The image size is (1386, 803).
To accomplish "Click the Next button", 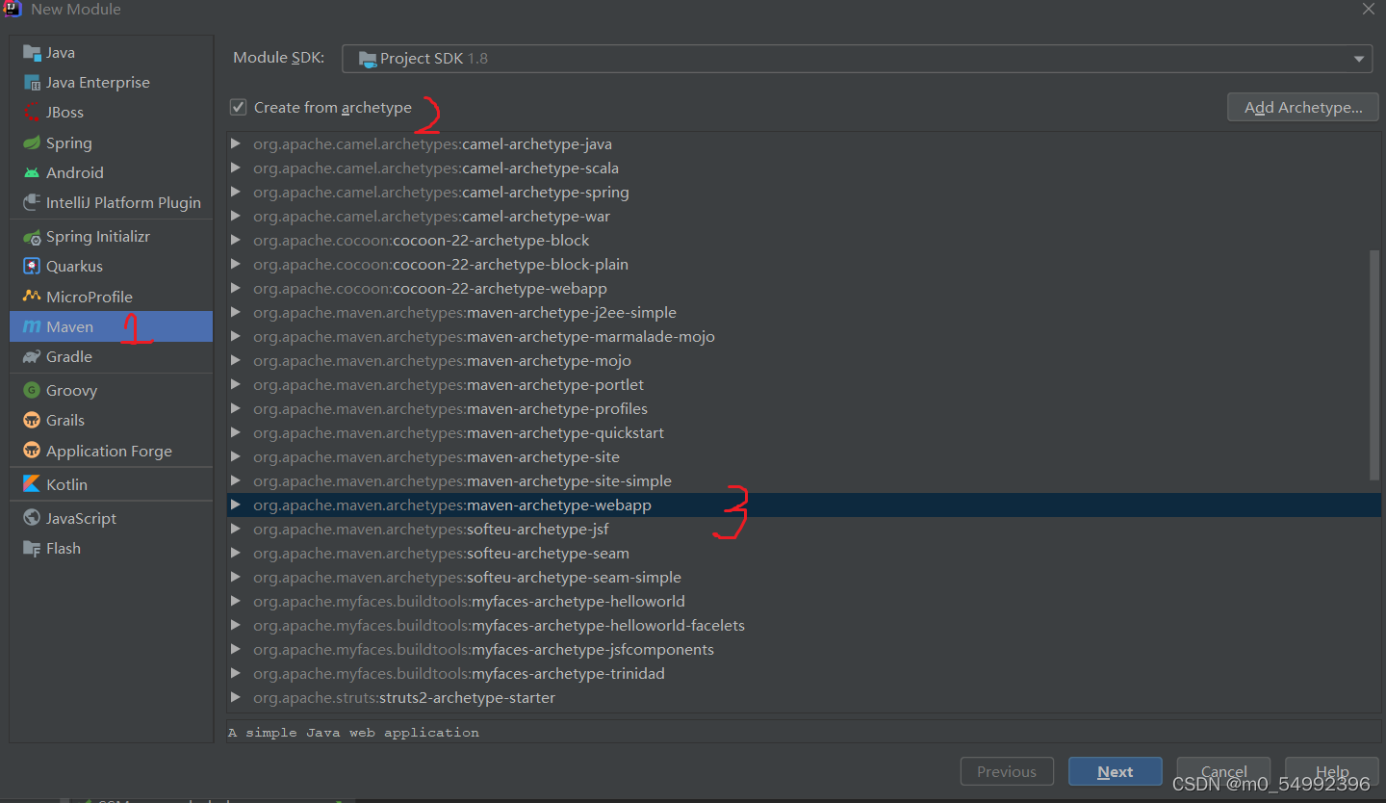I will pos(1115,771).
